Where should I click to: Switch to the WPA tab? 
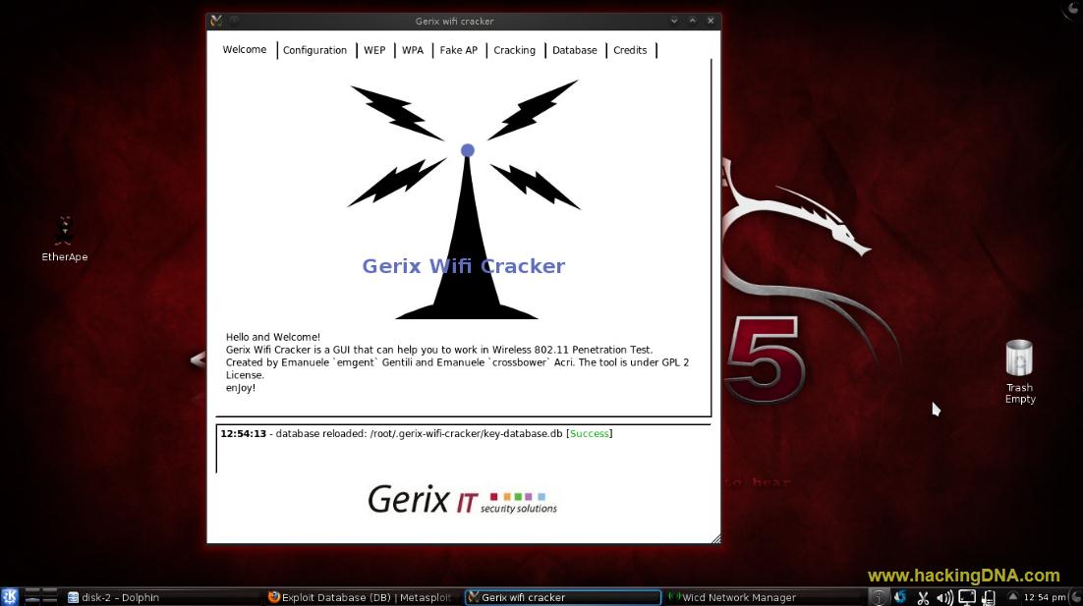click(413, 50)
